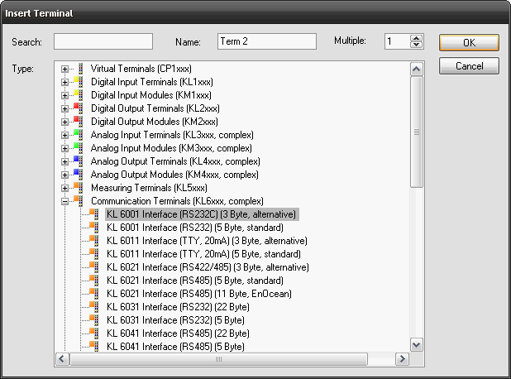The height and width of the screenshot is (379, 511).
Task: Click the Multiple value field
Action: (397, 41)
